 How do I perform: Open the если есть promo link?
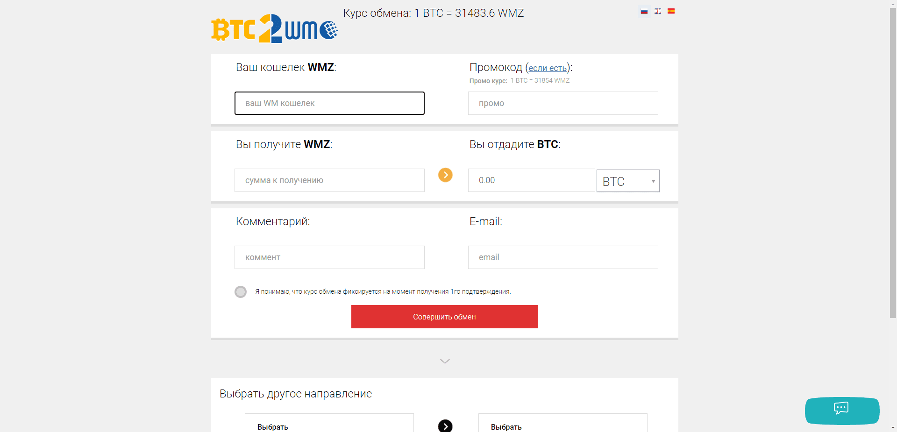coord(547,68)
